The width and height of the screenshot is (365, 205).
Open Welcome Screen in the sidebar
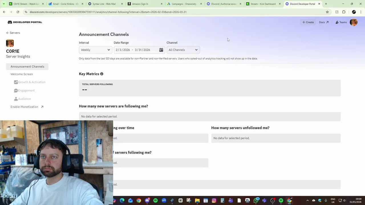click(22, 74)
